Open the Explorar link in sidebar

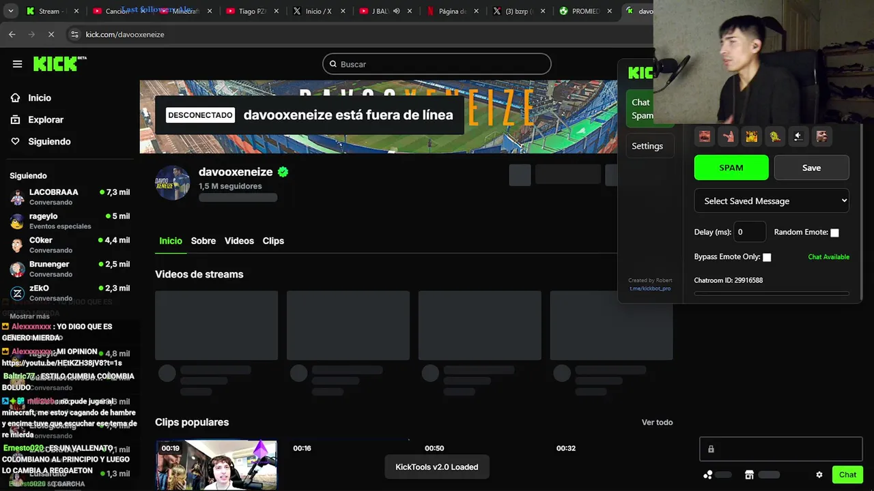point(46,119)
